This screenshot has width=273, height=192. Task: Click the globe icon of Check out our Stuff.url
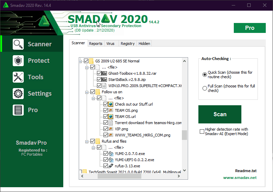pos(111,104)
